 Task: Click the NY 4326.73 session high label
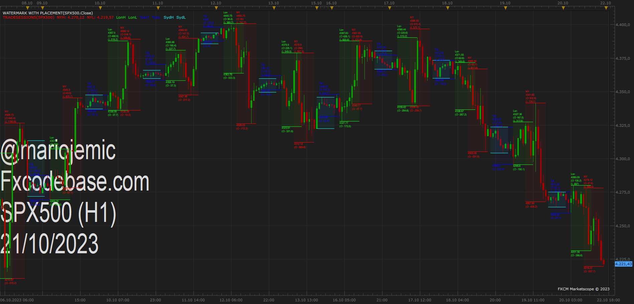(9, 113)
